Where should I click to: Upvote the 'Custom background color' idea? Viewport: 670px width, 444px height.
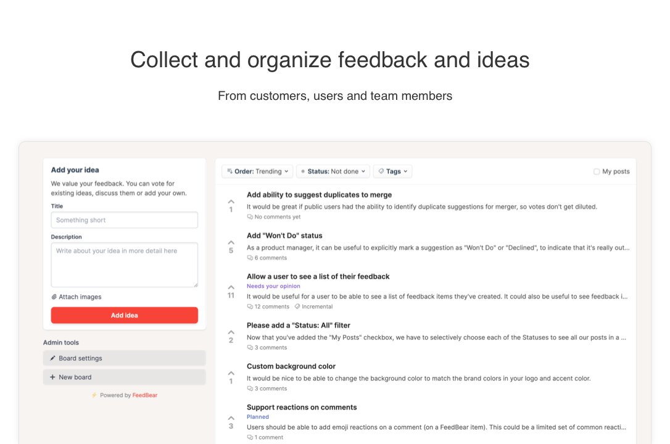click(x=231, y=373)
